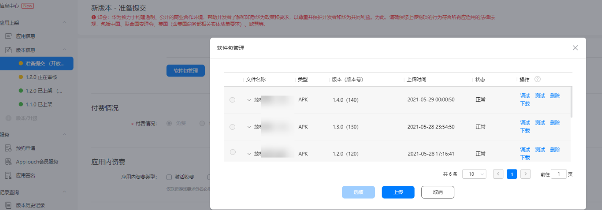Screen dimensions: 602x210
Task: Collapse the 记录查询 sidebar section
Action: tap(65, 192)
